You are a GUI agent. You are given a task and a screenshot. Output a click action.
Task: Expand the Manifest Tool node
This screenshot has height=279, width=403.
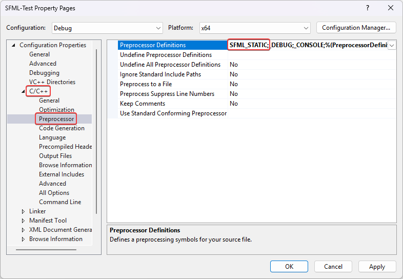(x=24, y=221)
